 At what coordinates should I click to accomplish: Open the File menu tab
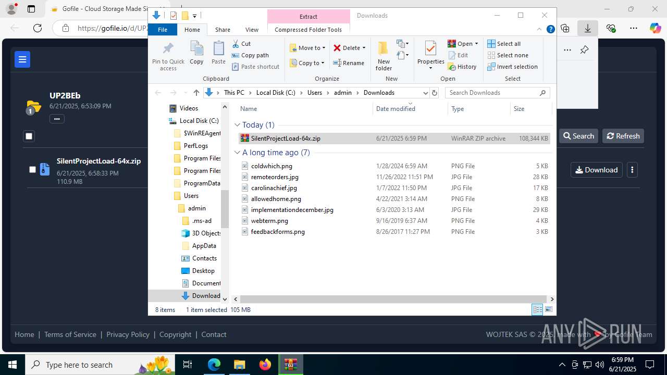pyautogui.click(x=163, y=30)
